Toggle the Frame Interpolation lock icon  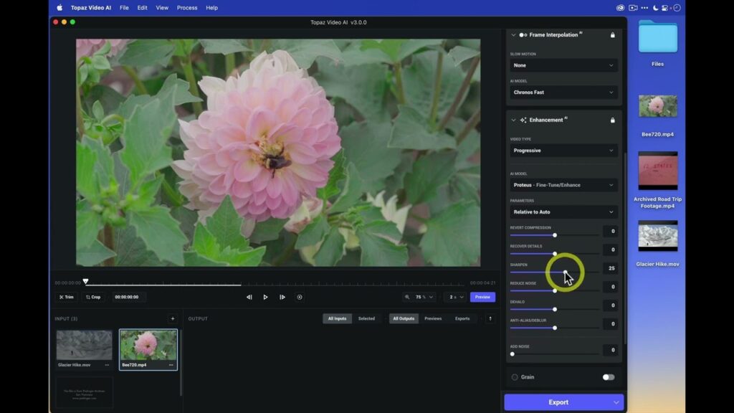point(612,34)
